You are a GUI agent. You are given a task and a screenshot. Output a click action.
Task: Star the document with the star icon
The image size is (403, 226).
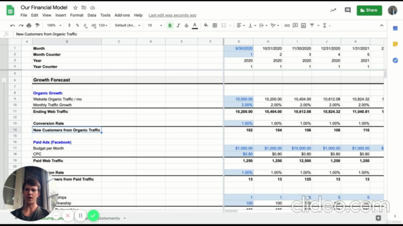click(75, 8)
